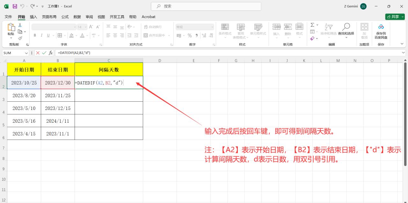Click the Borders icon

coord(60,35)
